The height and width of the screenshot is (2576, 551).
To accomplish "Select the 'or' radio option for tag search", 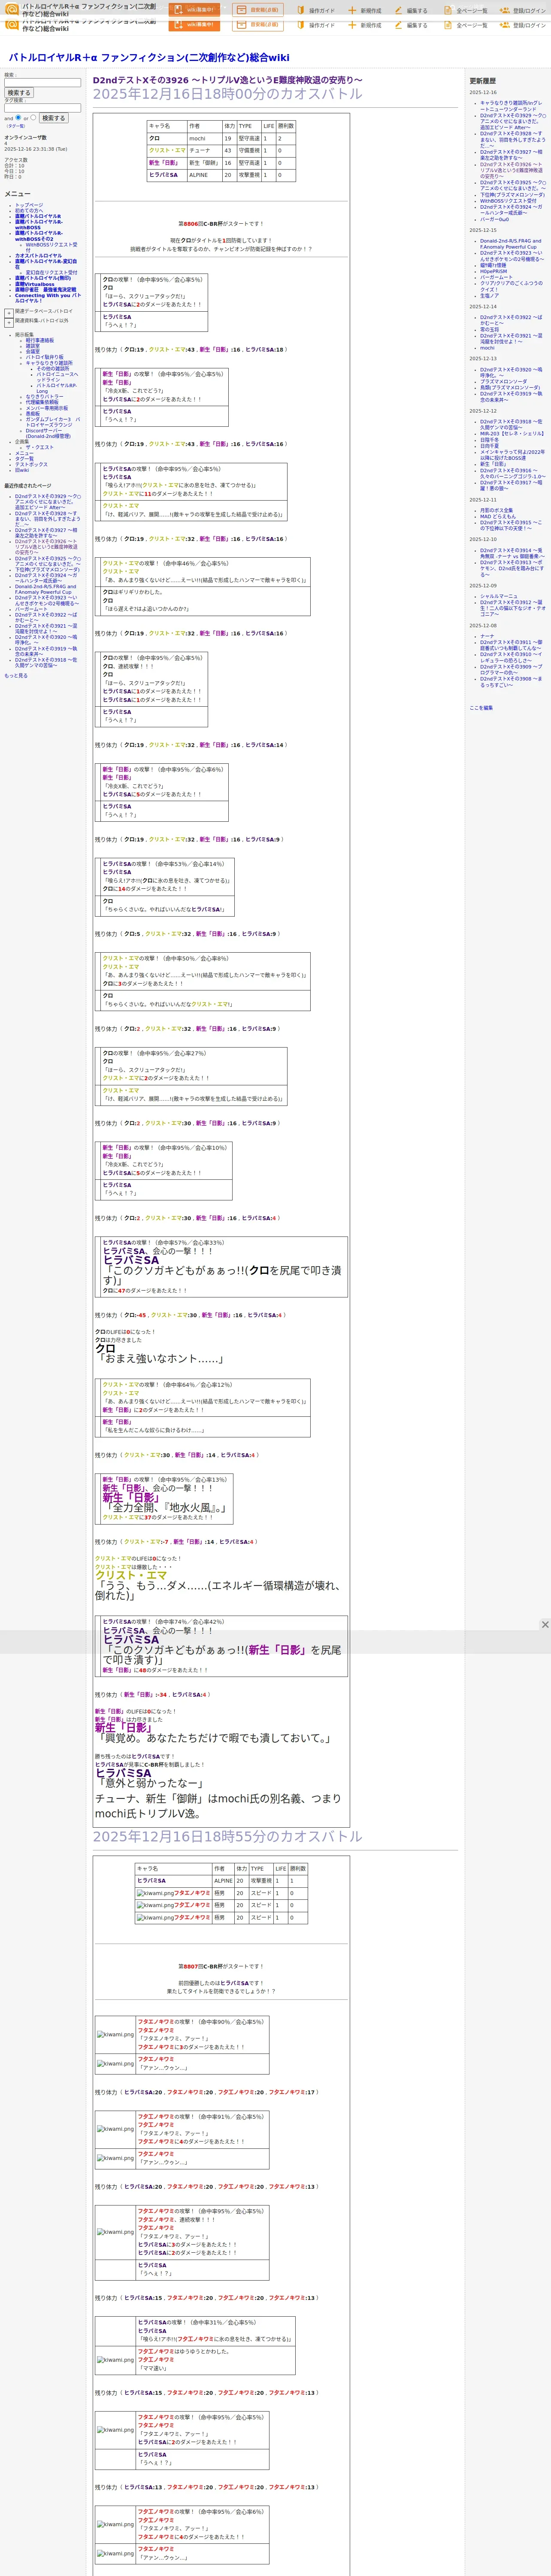I will click(33, 118).
